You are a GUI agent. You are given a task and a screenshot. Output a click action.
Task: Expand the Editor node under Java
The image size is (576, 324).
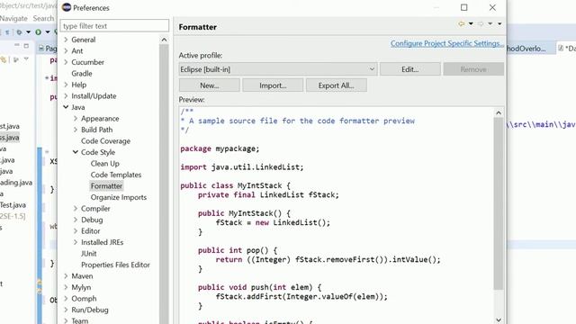coord(76,231)
